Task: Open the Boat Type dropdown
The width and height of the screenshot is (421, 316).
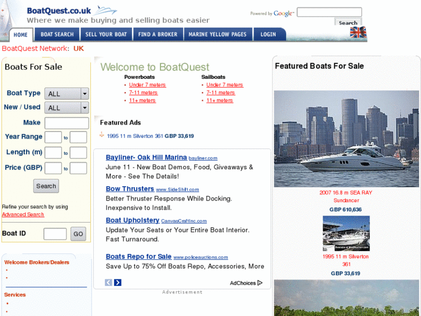Action: coord(67,94)
